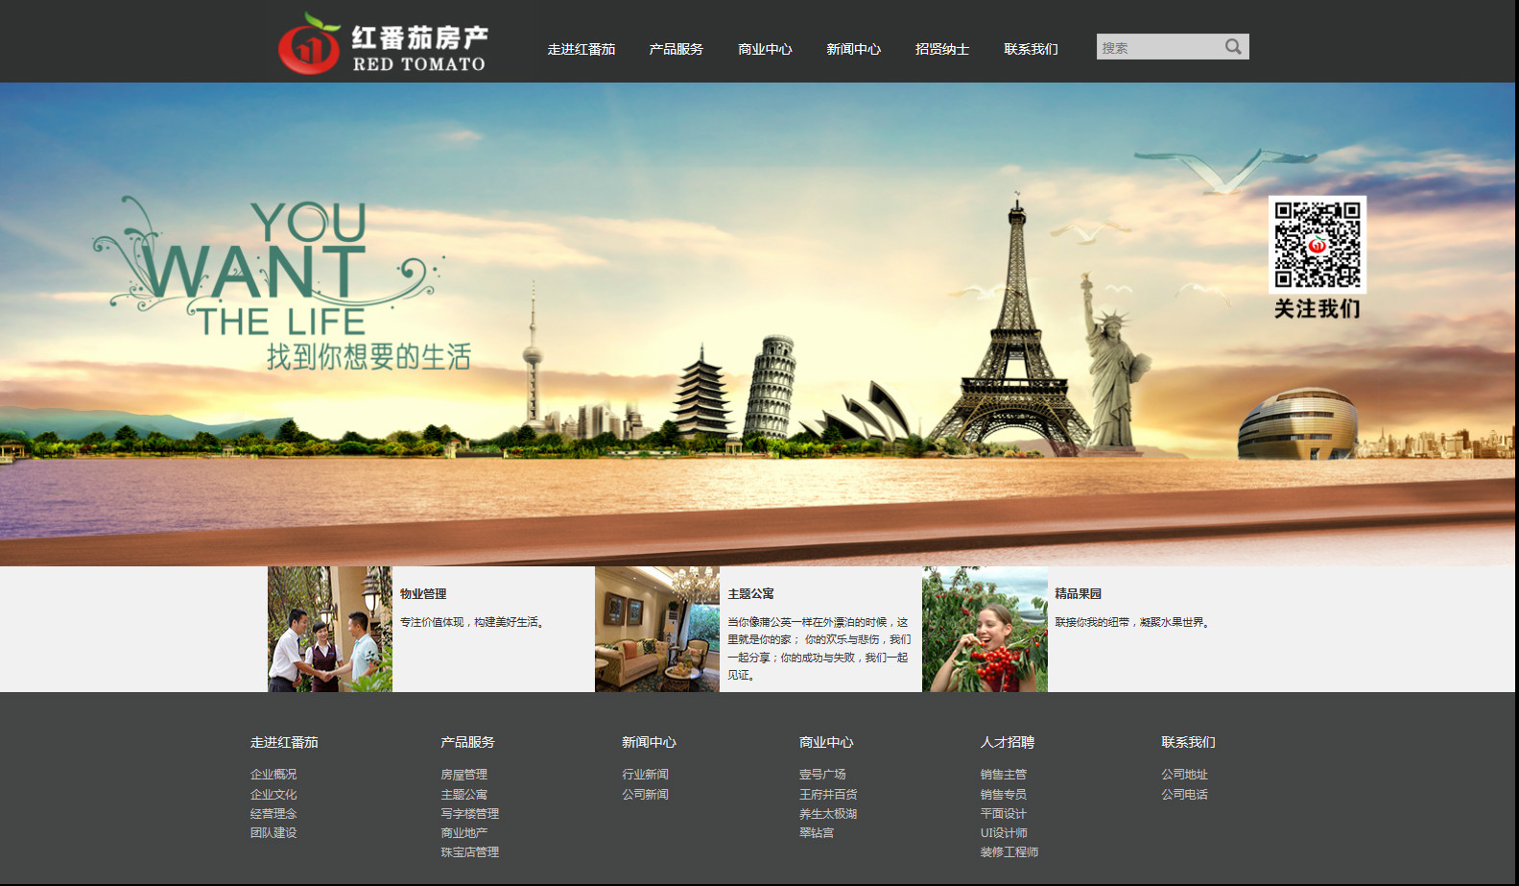
Task: Open the 精品果园 card title
Action: (1079, 594)
